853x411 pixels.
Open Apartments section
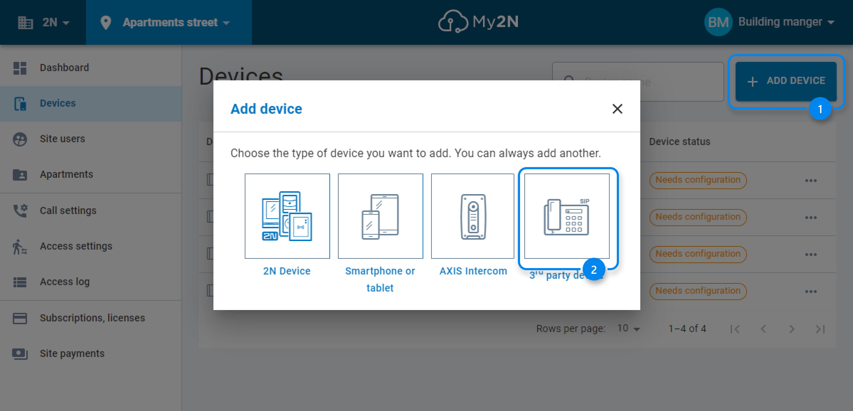(91, 175)
